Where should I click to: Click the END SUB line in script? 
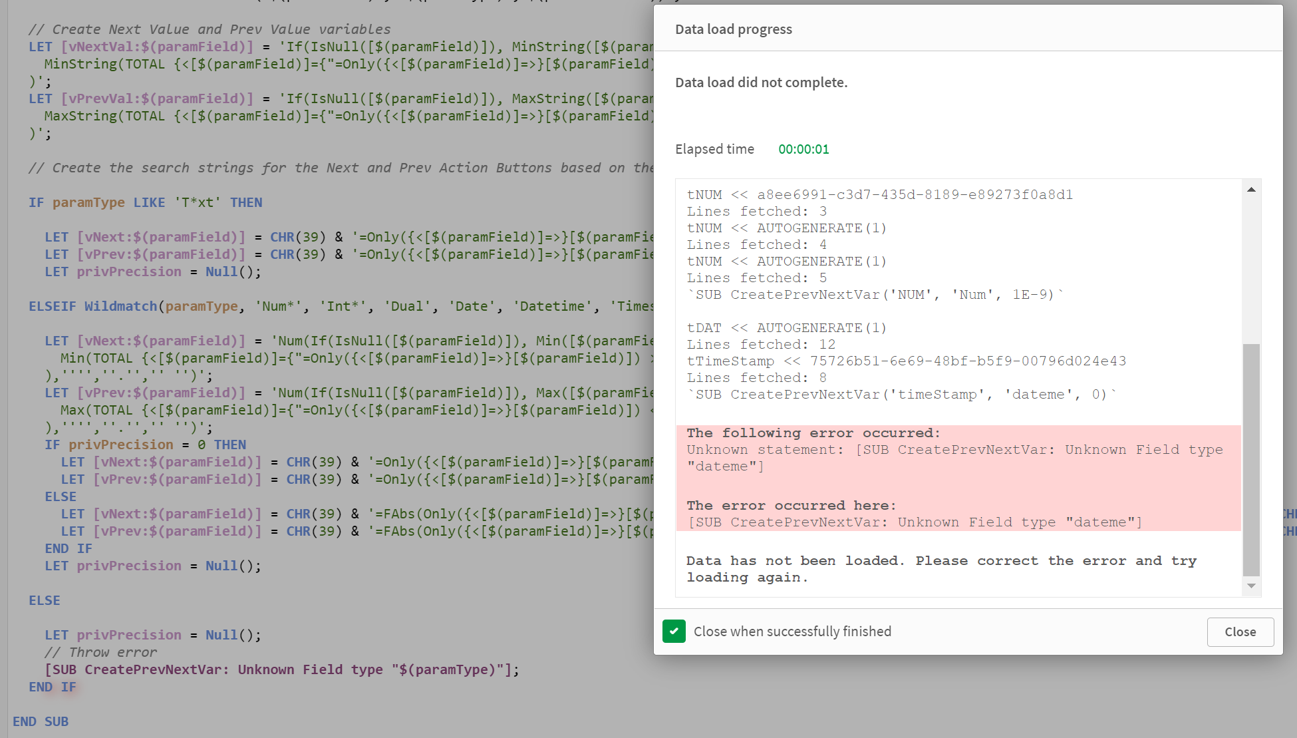pyautogui.click(x=41, y=721)
